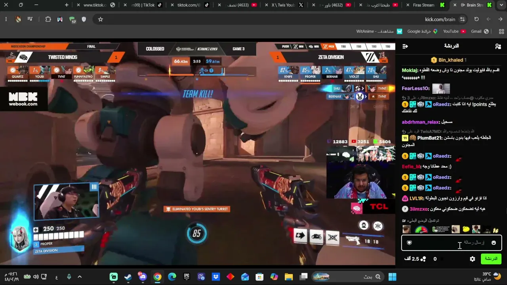Show hidden system tray icons
This screenshot has width=507, height=285.
pos(80,277)
